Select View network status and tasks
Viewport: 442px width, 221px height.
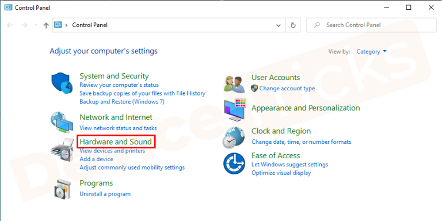tap(118, 128)
